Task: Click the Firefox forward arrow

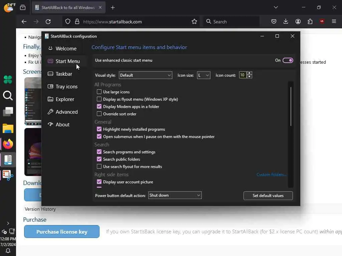Action: pyautogui.click(x=36, y=22)
